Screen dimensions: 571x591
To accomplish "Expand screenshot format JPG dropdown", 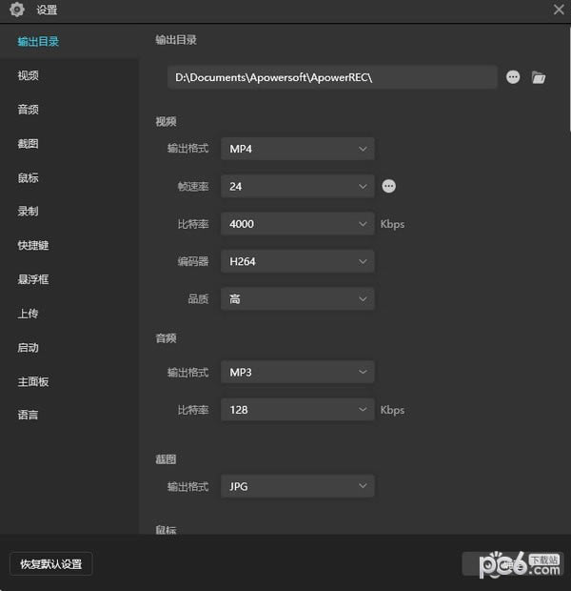I will click(297, 486).
